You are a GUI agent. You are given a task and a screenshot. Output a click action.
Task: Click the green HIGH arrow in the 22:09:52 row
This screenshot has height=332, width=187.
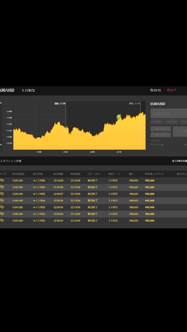34,221
